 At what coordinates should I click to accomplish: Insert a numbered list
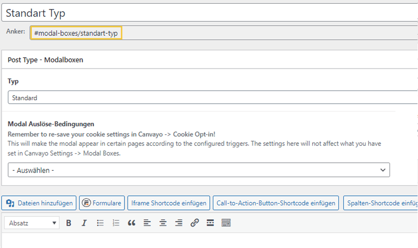(116, 223)
